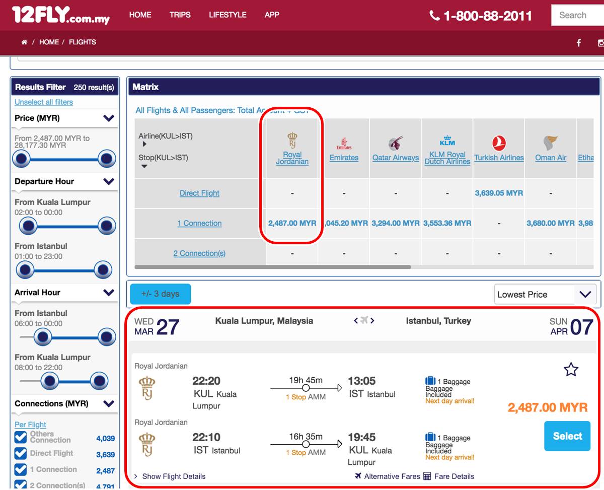Collapse the Price (MYR) filter section
This screenshot has height=490, width=604.
pos(109,118)
